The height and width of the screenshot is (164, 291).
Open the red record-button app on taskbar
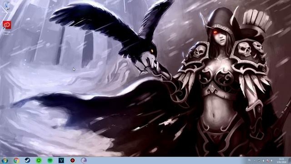[x=73, y=160]
